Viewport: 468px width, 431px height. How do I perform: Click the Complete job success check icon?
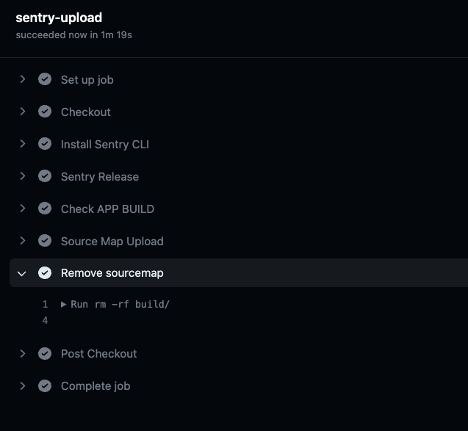point(45,386)
